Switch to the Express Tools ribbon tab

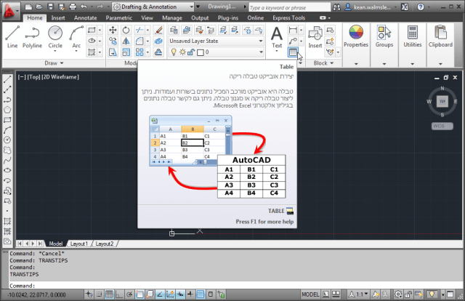tap(289, 18)
